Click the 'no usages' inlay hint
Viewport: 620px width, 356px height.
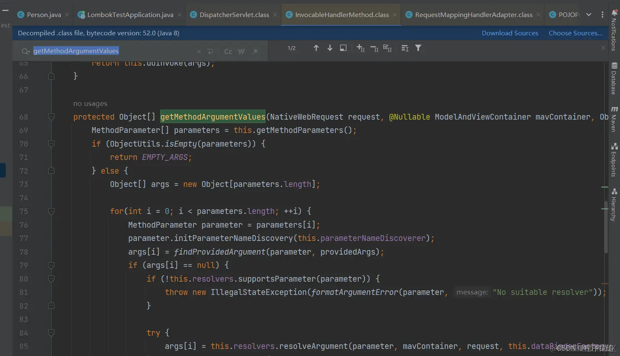[x=90, y=103]
